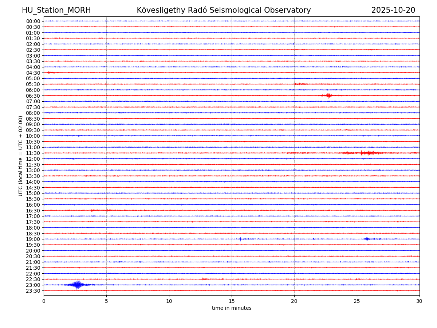Image resolution: width=437 pixels, height=328 pixels.
Task: Click the 15 tick on the minutes axis
Action: click(232, 301)
